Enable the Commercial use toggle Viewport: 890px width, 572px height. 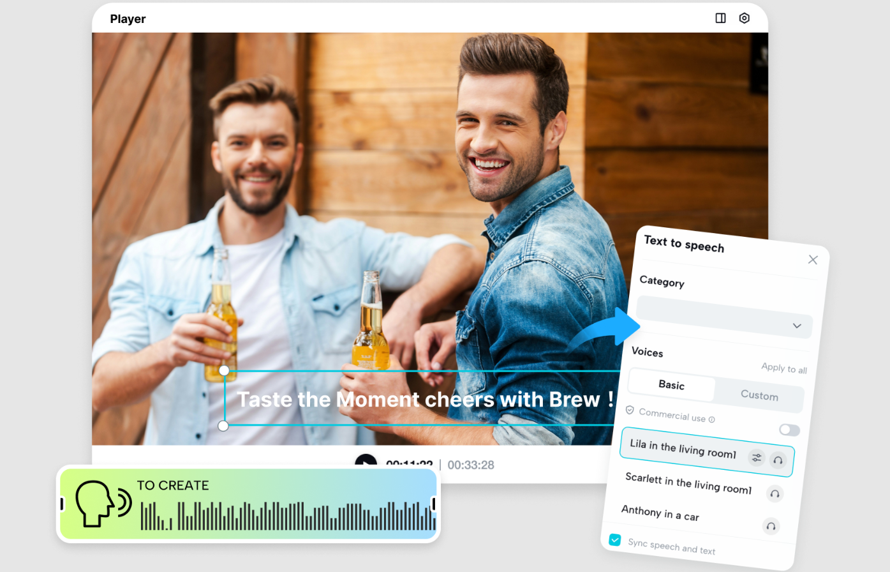tap(789, 430)
